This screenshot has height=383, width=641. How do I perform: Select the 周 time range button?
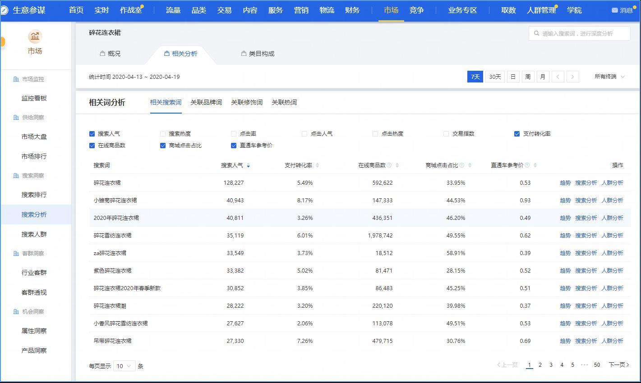528,77
